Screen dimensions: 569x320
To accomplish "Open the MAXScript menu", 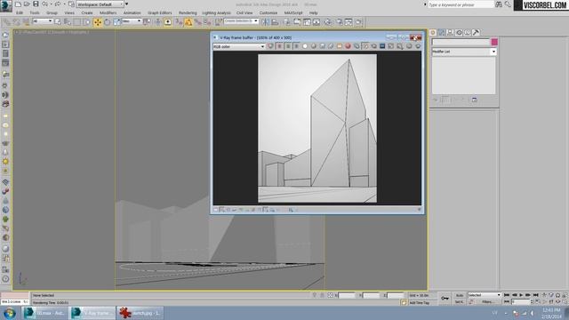I will pyautogui.click(x=293, y=12).
